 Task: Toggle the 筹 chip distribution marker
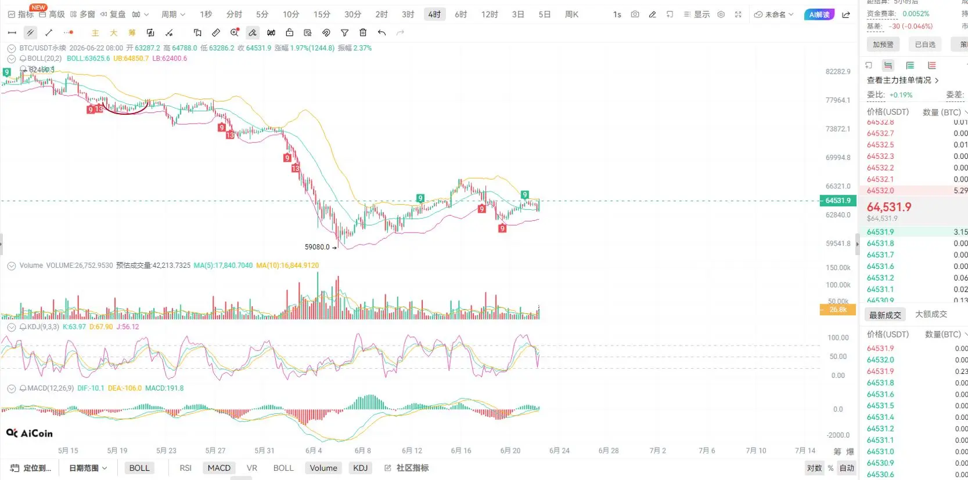click(132, 33)
